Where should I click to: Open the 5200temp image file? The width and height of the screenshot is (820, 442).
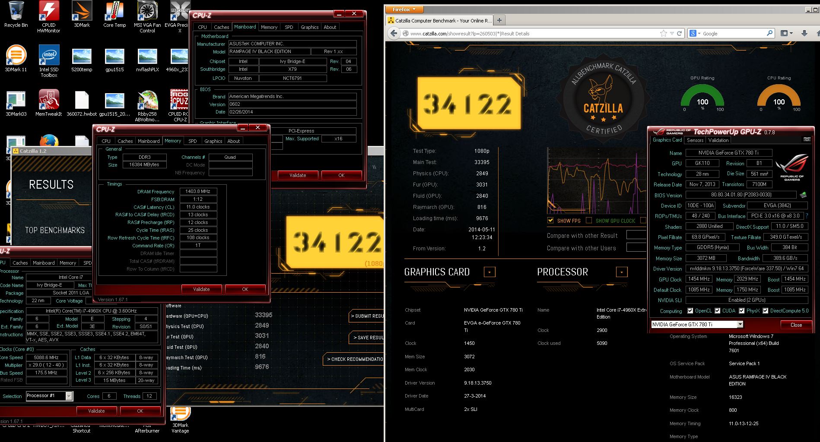coord(82,59)
